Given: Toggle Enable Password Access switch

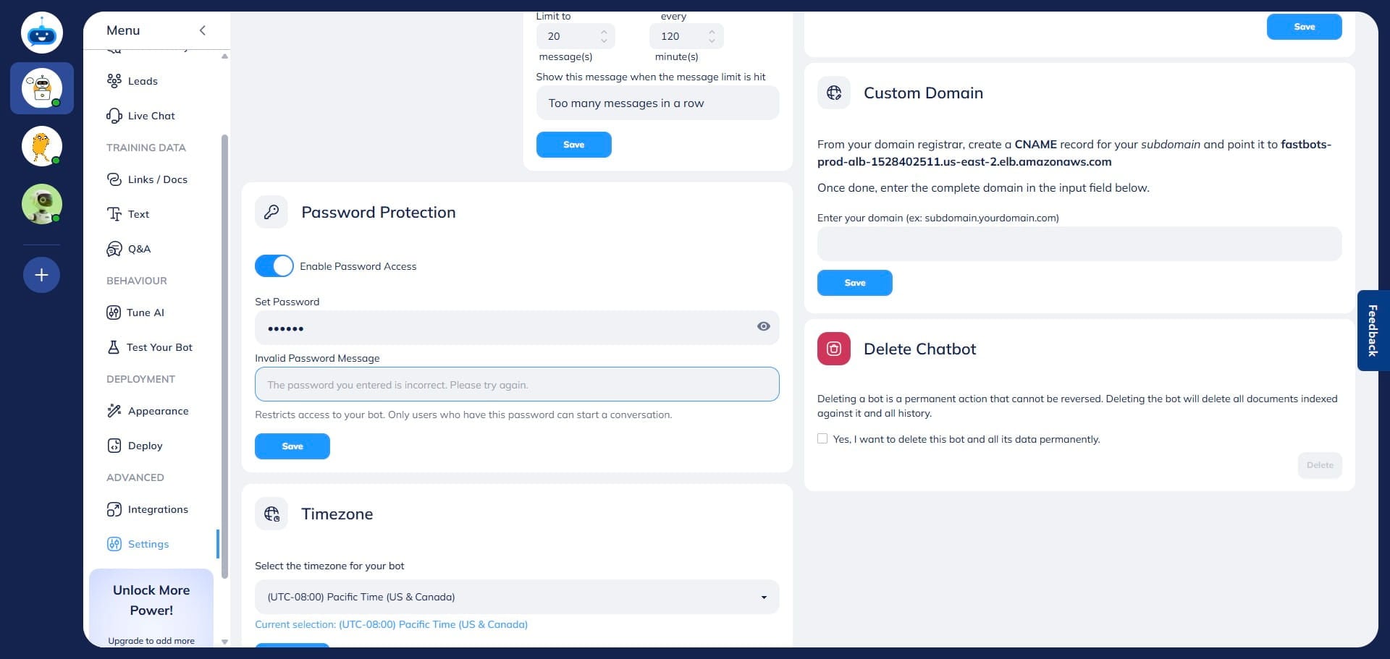Looking at the screenshot, I should coord(274,266).
